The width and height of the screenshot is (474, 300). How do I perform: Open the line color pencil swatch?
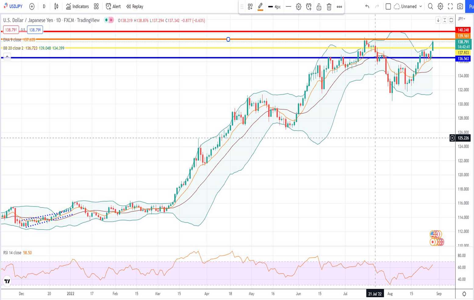coord(260,6)
